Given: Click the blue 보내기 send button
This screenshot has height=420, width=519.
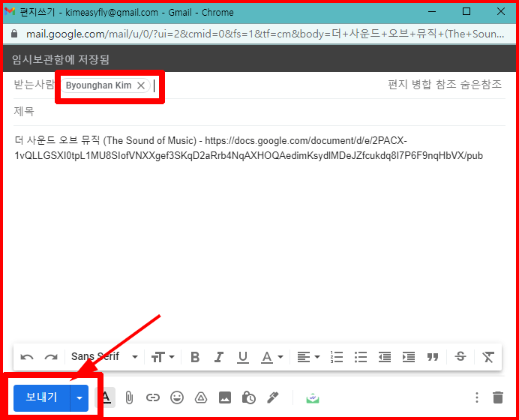Looking at the screenshot, I should tap(42, 397).
